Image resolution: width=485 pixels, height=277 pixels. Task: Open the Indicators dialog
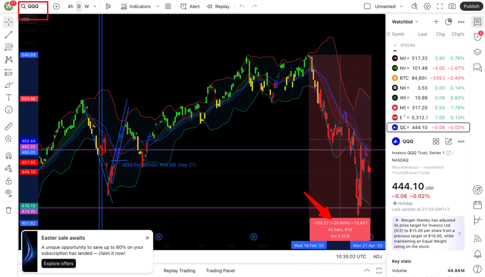pos(136,7)
